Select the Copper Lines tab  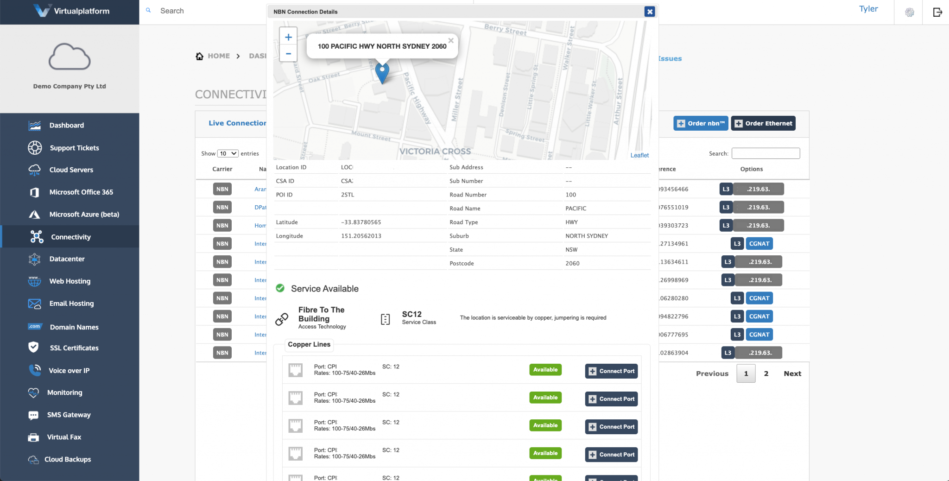(309, 344)
